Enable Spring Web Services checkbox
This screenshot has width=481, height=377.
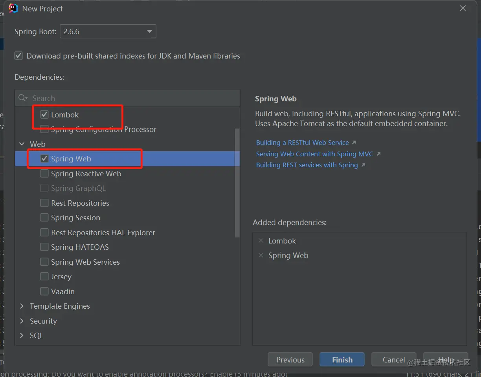click(x=44, y=262)
